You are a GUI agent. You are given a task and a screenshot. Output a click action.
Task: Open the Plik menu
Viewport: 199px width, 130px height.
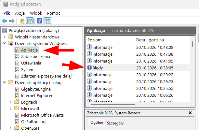pos(7,13)
